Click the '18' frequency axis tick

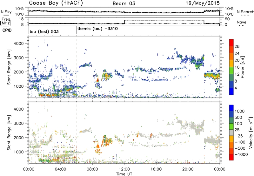coord(21,19)
